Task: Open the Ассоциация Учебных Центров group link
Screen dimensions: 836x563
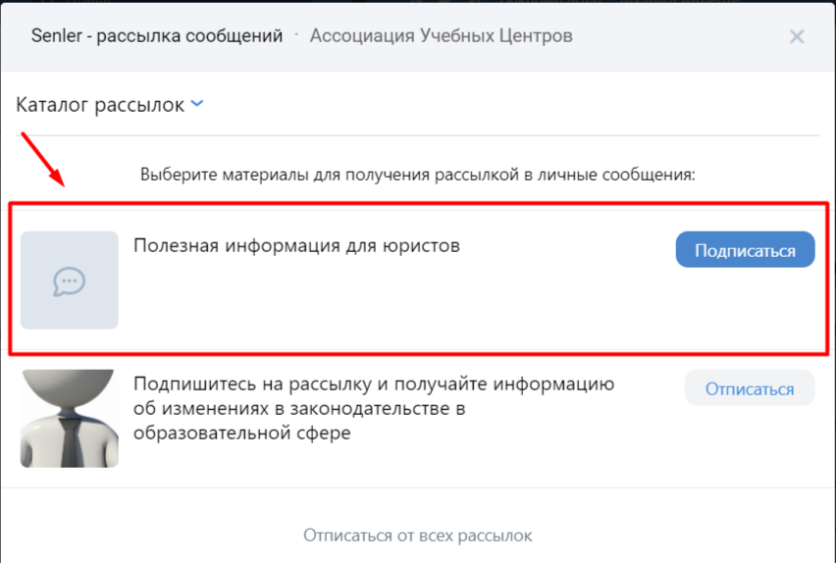Action: 441,35
